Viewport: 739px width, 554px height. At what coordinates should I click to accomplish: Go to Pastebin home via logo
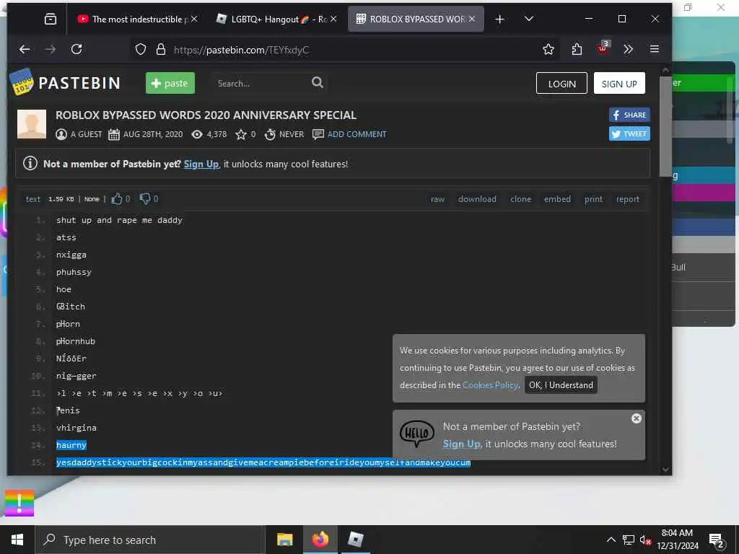pos(65,83)
